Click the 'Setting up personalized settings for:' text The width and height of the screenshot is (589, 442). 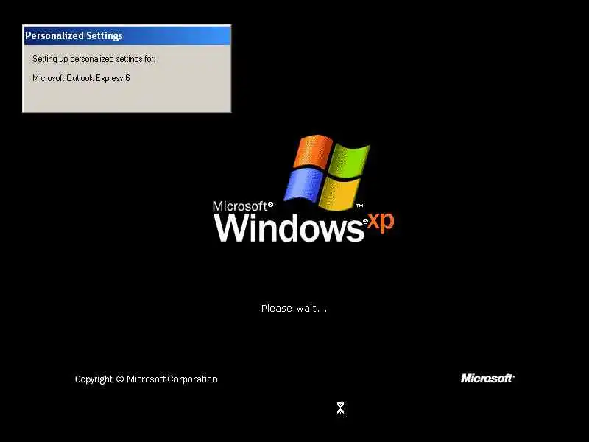94,59
